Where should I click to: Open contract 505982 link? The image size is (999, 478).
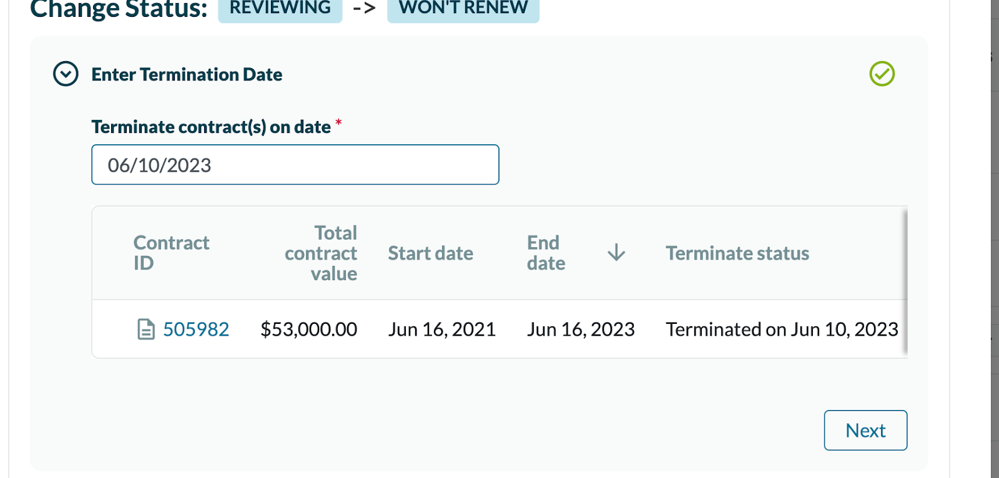(196, 329)
